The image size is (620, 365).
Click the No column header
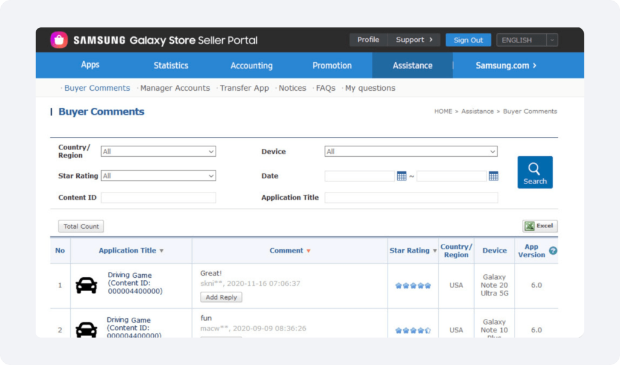pyautogui.click(x=60, y=251)
